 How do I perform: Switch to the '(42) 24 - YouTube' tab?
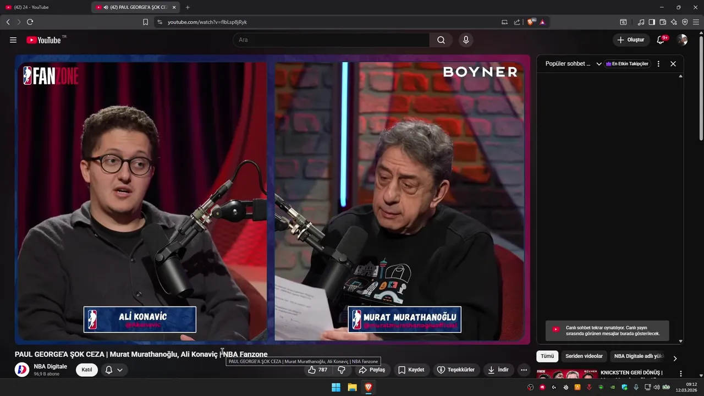click(46, 7)
